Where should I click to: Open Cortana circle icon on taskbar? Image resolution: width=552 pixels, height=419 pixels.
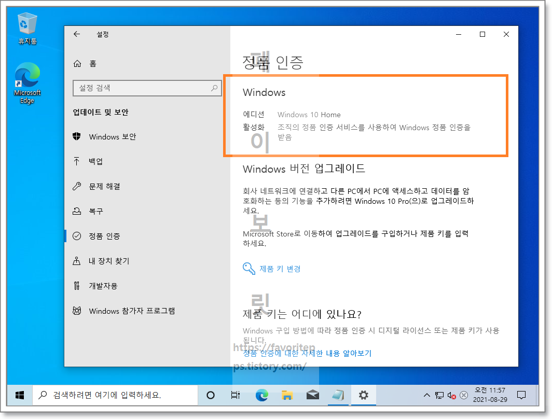[x=211, y=395]
